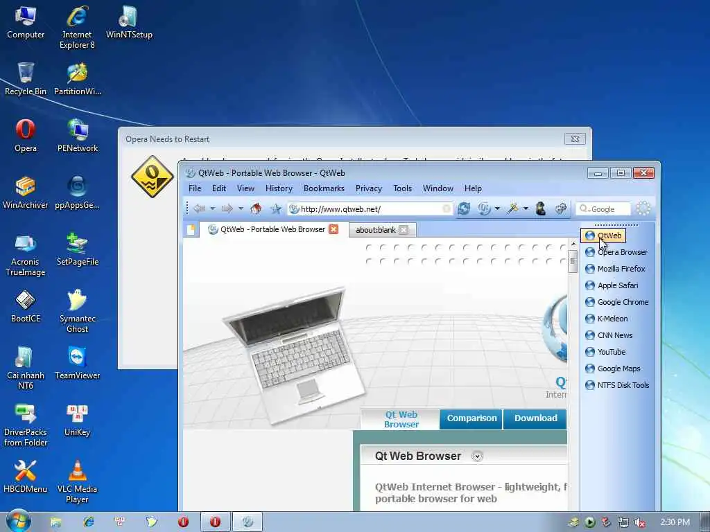
Task: Open the NTFS Disk Tools bookmark
Action: (x=617, y=385)
